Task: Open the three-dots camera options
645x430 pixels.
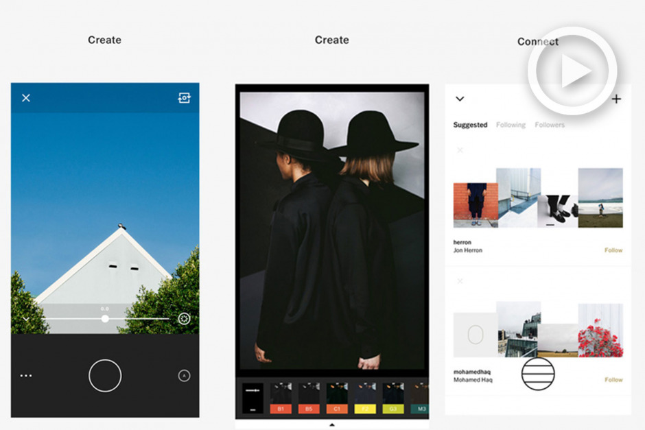Action: (26, 376)
